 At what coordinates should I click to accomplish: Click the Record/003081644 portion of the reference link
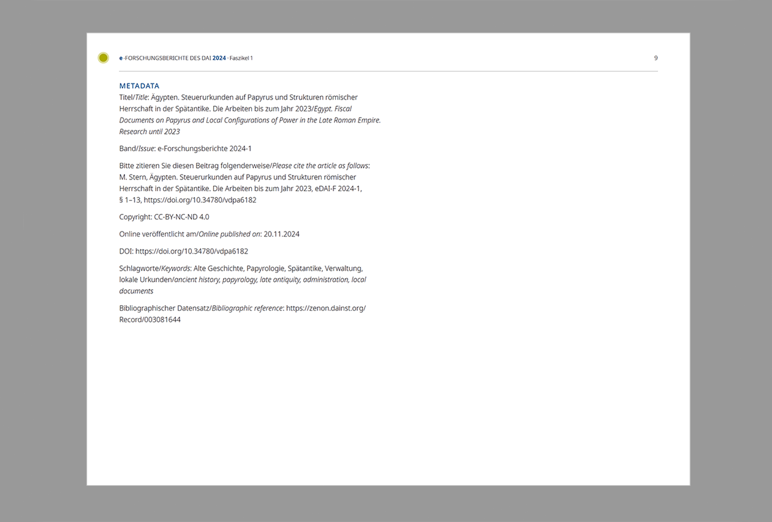[149, 319]
